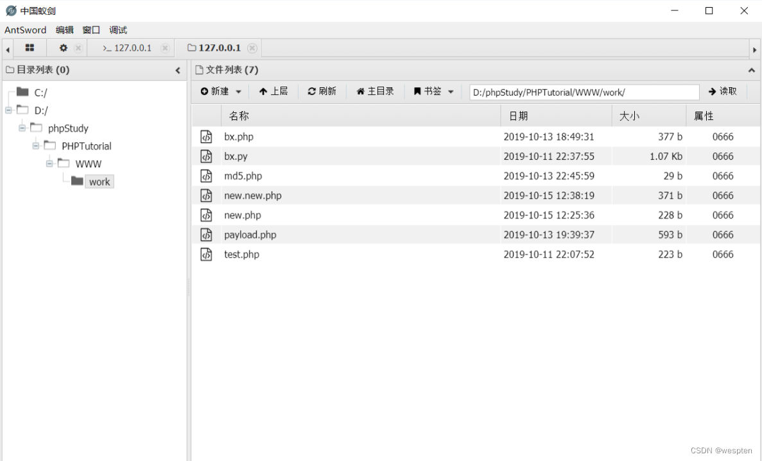This screenshot has height=461, width=762.
Task: Select the C:/ drive in the tree
Action: [x=40, y=93]
